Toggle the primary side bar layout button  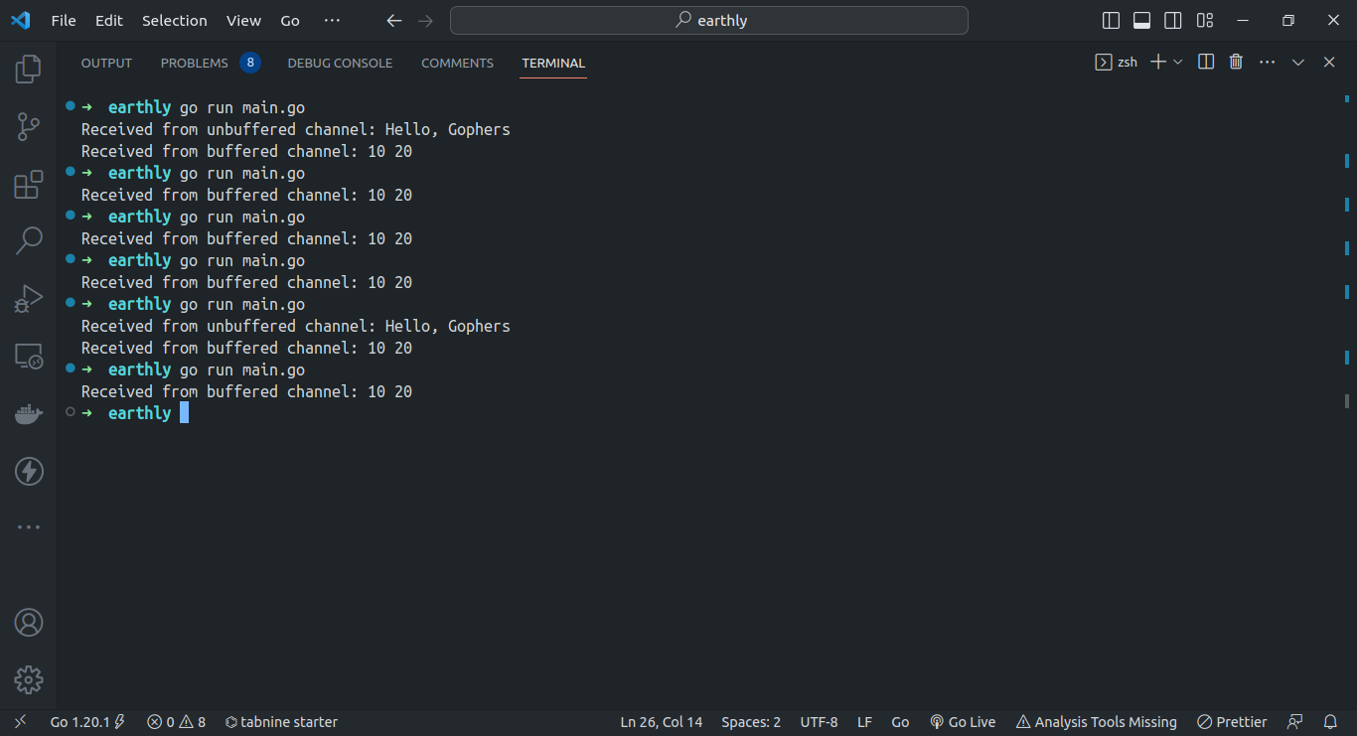[1112, 21]
